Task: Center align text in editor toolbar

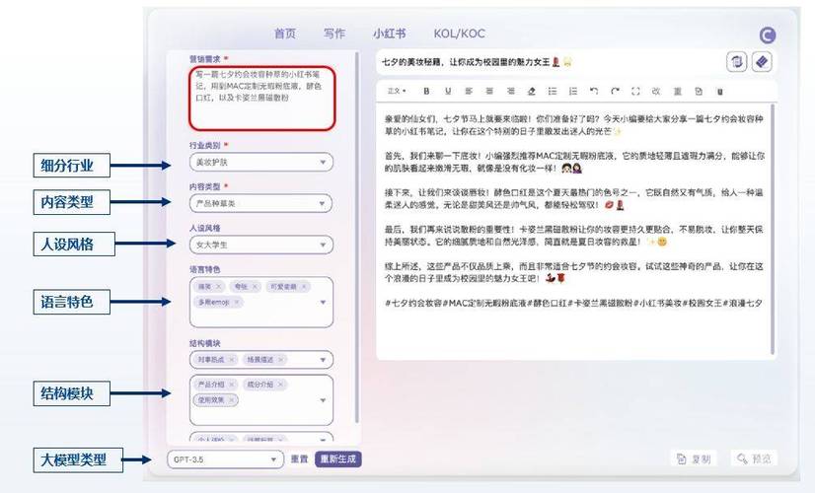Action: tap(489, 91)
